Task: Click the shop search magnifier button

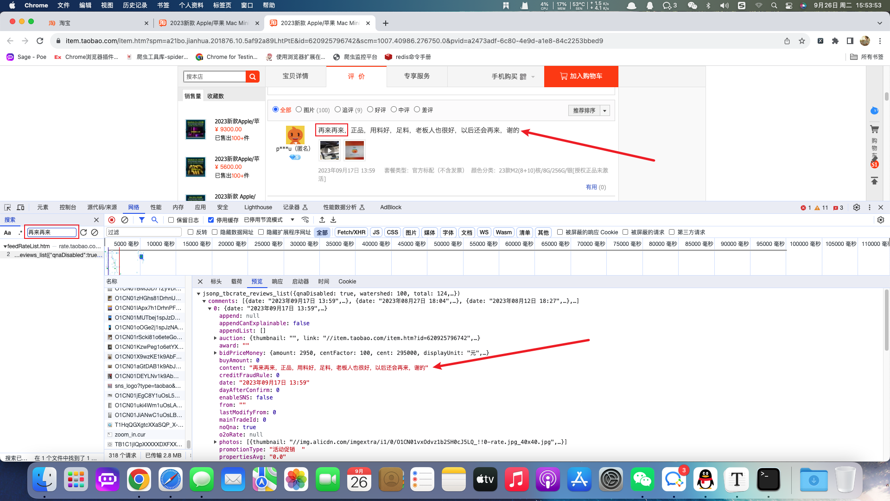Action: pos(253,77)
